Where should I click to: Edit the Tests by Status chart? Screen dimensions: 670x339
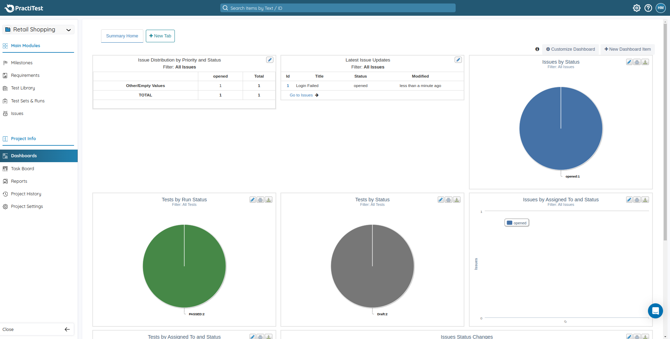[x=441, y=200]
